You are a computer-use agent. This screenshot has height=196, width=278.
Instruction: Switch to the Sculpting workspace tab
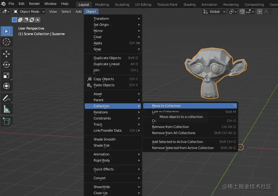tap(122, 5)
